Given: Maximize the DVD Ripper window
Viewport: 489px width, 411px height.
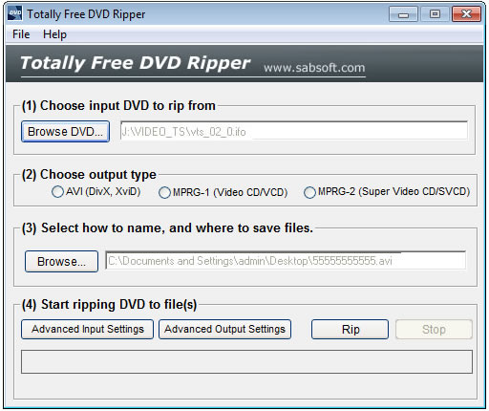Looking at the screenshot, I should point(435,14).
